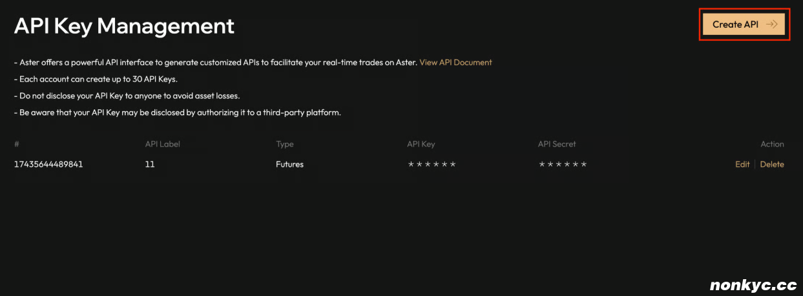Image resolution: width=803 pixels, height=296 pixels.
Task: Click the API Label column header
Action: 163,144
